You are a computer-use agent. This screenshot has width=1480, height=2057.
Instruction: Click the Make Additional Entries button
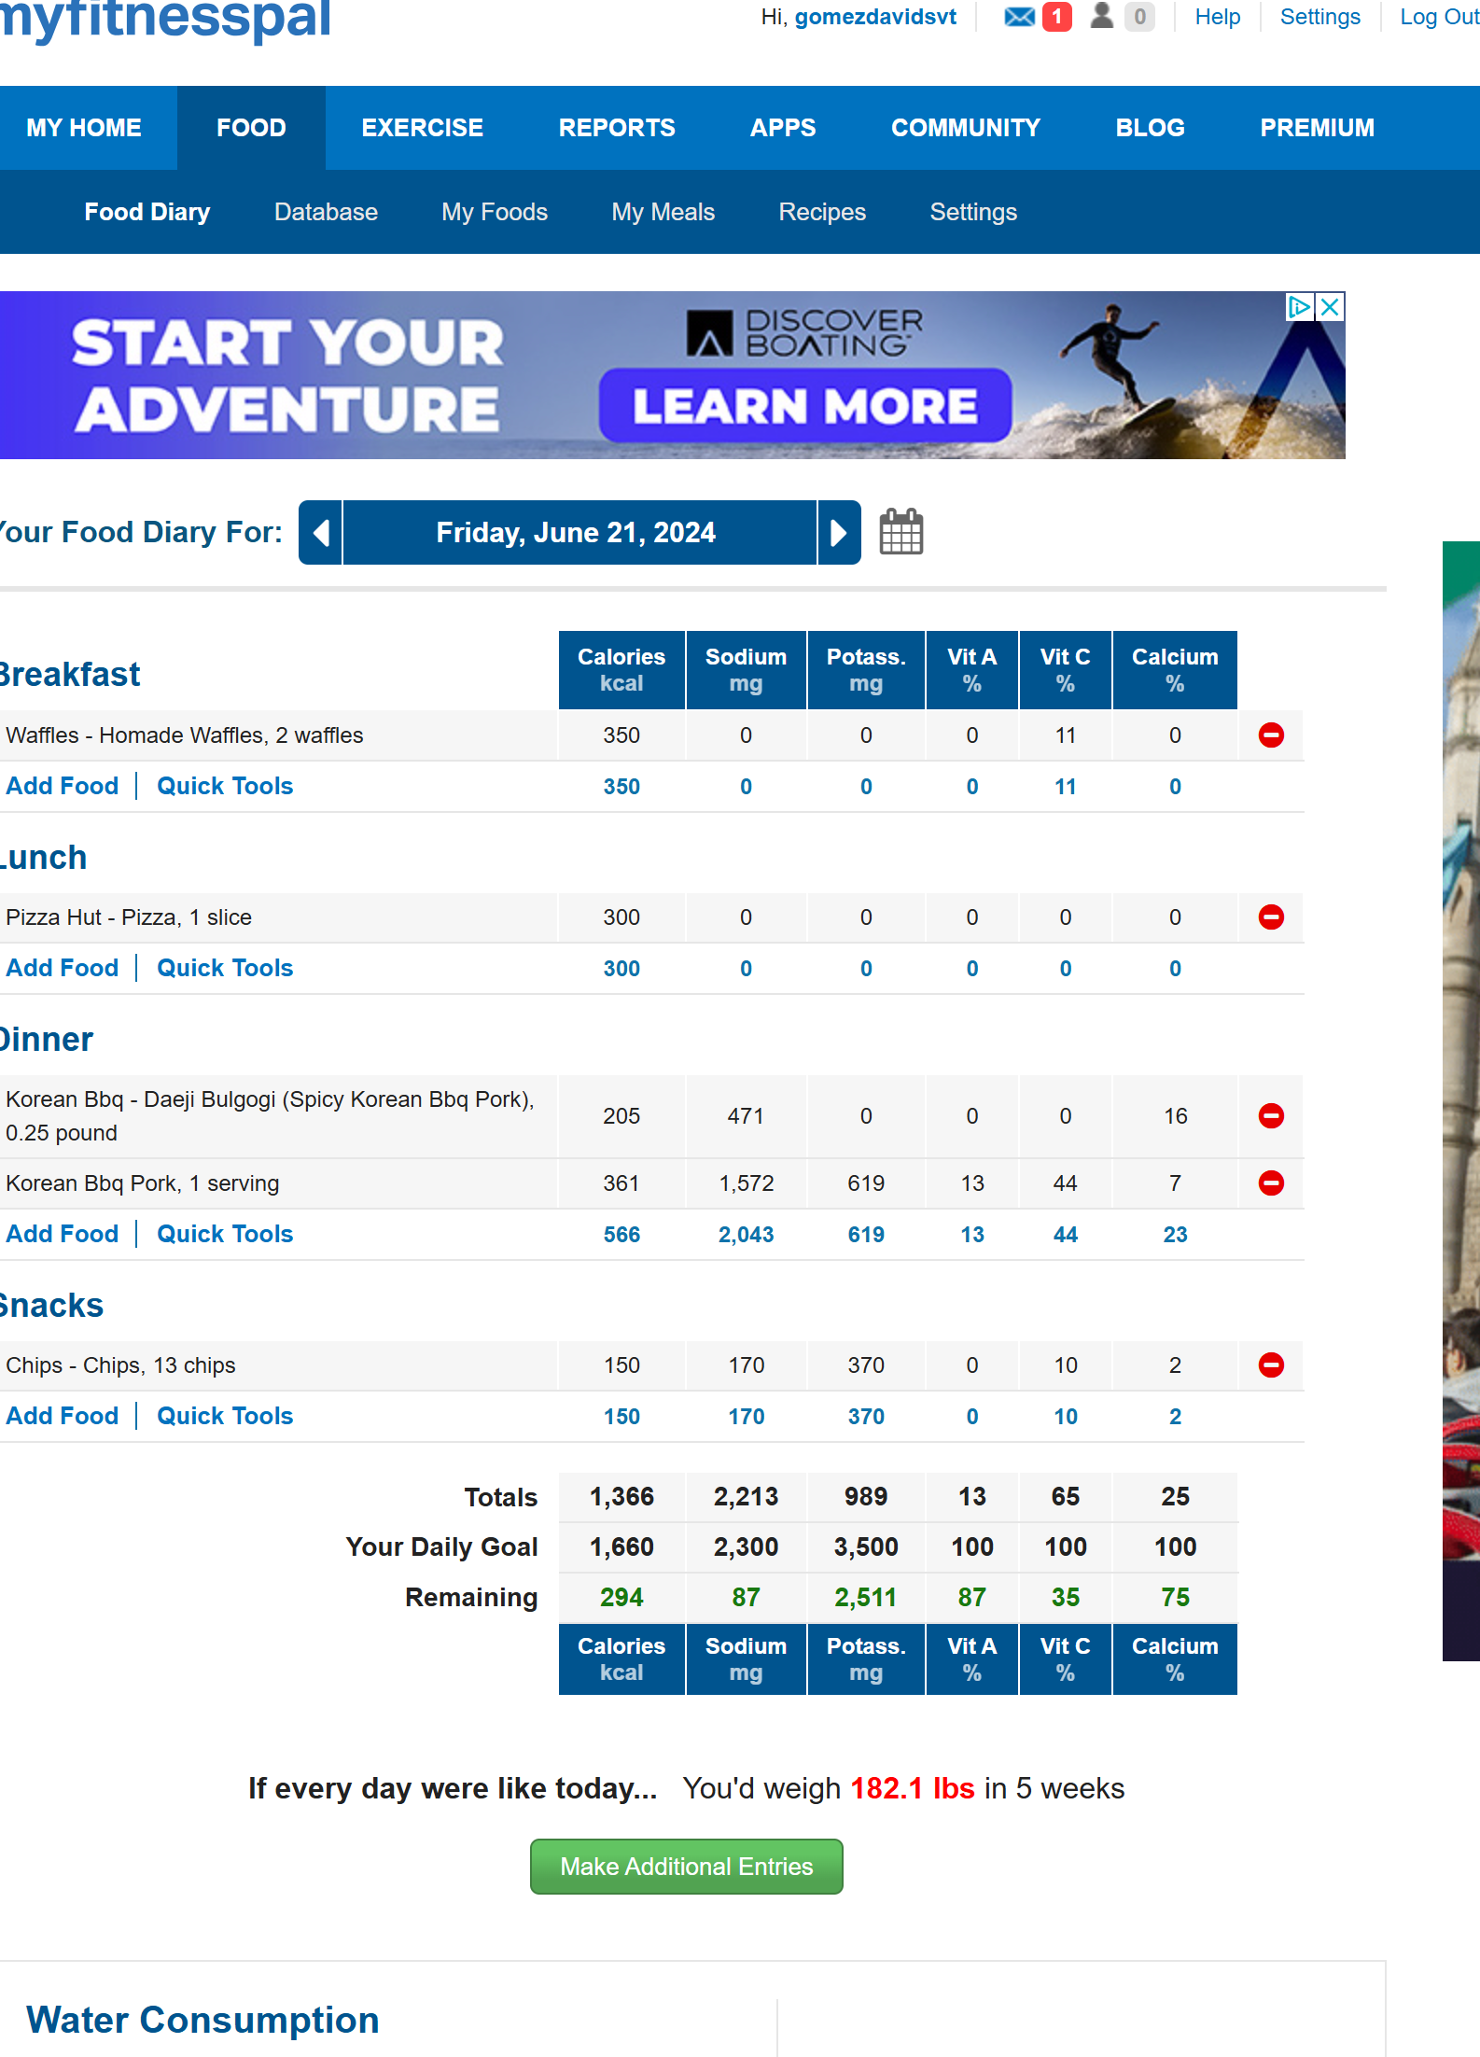tap(687, 1867)
